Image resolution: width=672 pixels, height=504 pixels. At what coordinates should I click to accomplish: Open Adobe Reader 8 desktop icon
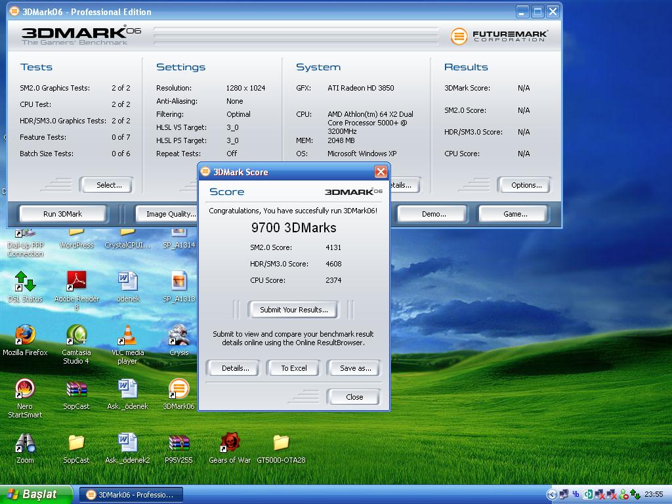click(76, 291)
